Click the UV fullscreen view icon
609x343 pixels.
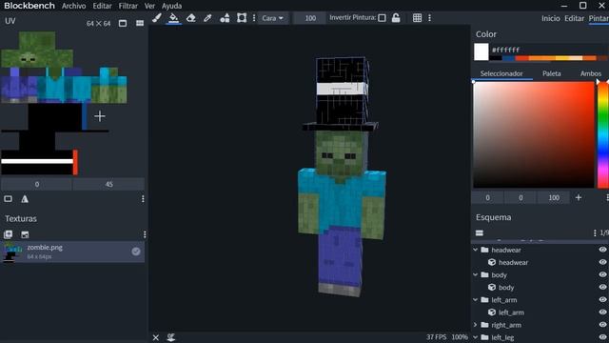tap(123, 23)
